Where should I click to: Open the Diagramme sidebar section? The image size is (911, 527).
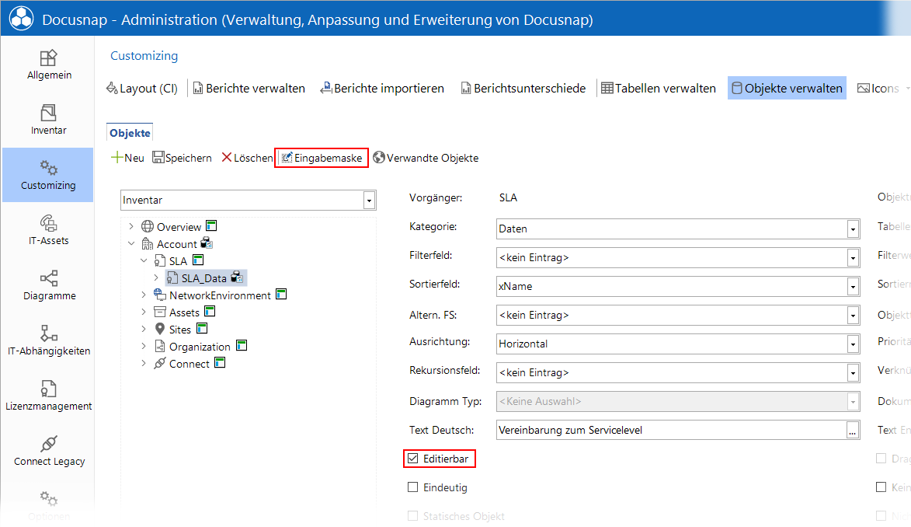(49, 285)
